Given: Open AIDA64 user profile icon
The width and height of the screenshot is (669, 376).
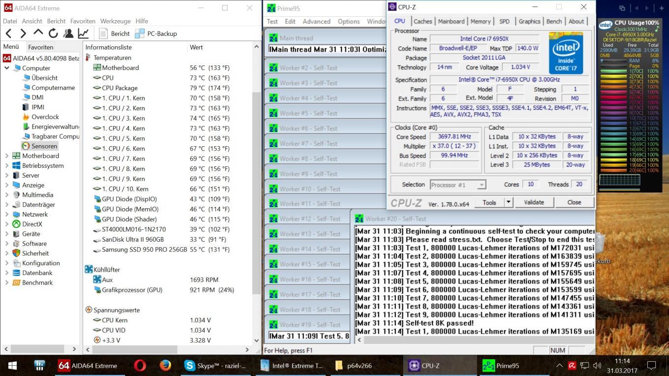Looking at the screenshot, I should click(68, 33).
